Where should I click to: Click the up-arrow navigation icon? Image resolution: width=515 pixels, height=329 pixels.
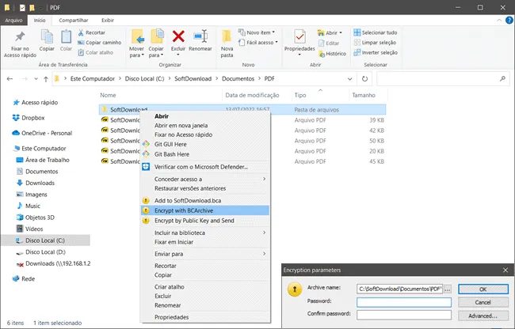pyautogui.click(x=46, y=79)
